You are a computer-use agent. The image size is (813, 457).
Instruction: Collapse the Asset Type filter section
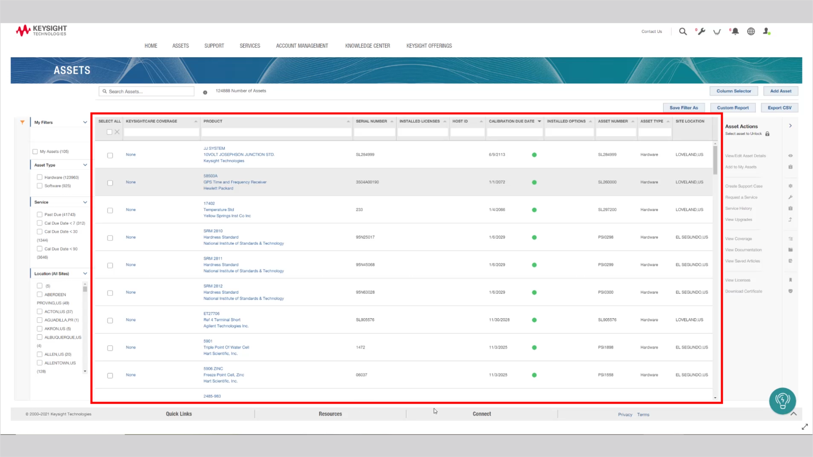coord(85,165)
